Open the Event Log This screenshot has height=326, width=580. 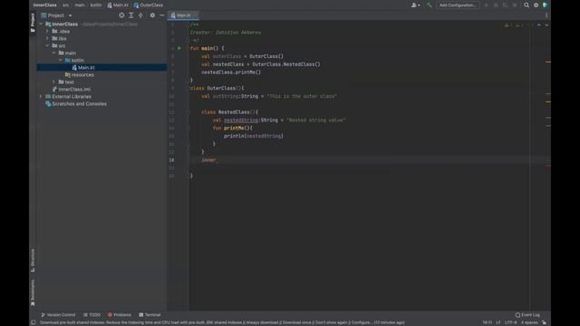527,315
